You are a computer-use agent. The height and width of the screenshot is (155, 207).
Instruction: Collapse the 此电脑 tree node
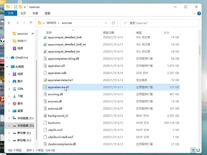7,67
